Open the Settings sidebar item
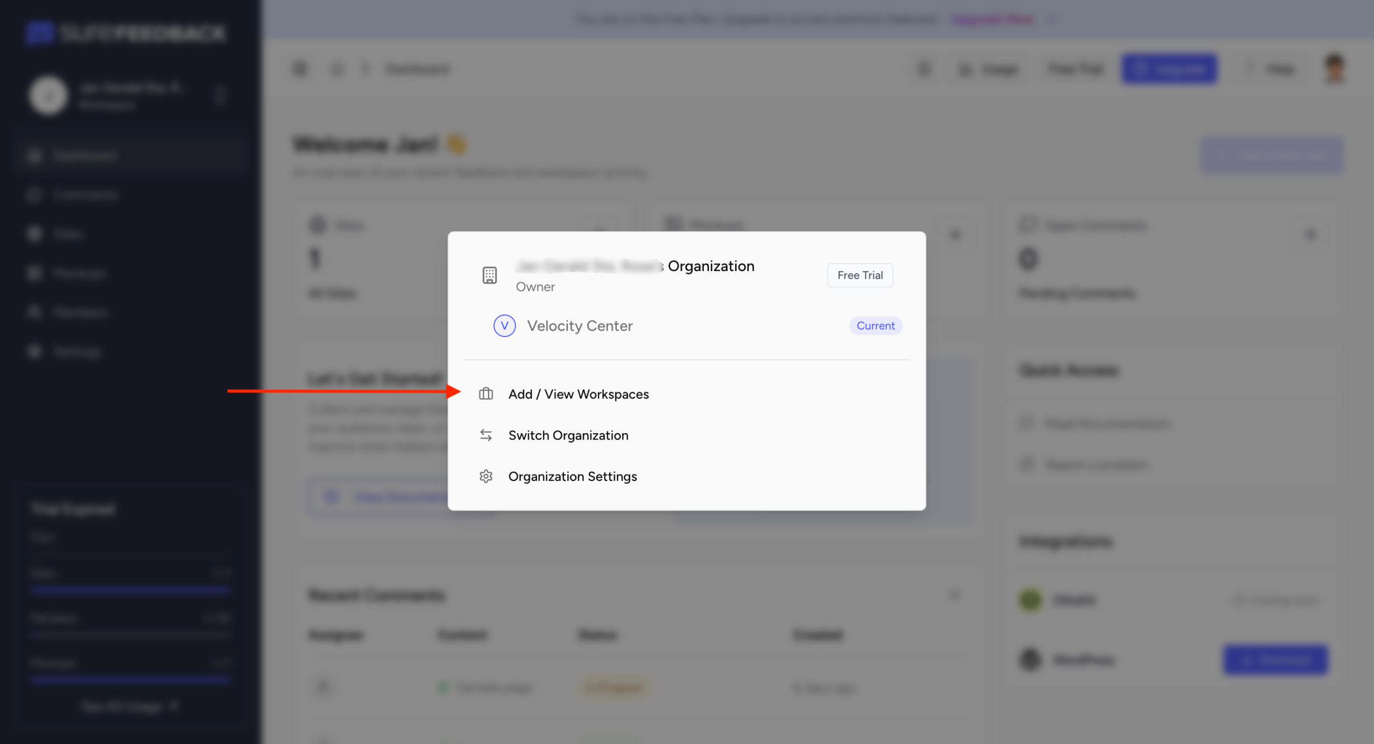 (77, 352)
